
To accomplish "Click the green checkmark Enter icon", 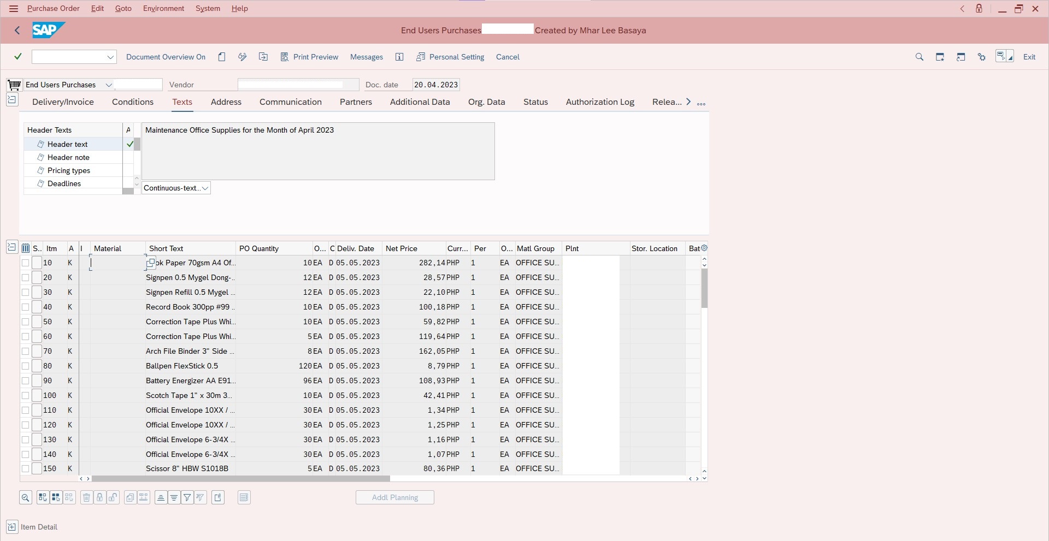I will 18,57.
